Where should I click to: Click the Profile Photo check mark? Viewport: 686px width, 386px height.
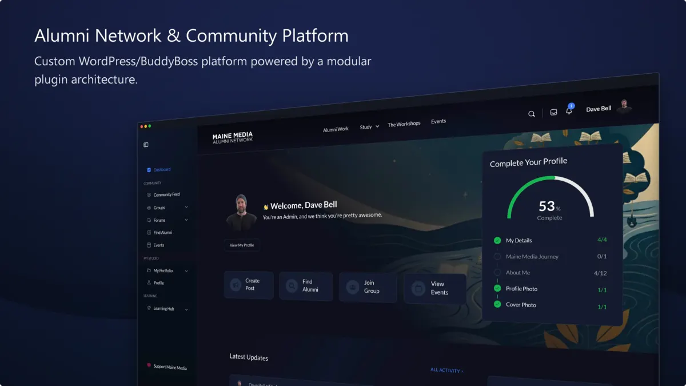click(x=497, y=288)
